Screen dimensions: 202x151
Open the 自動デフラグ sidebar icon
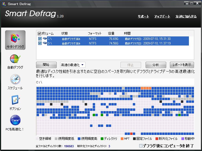pos(15,59)
